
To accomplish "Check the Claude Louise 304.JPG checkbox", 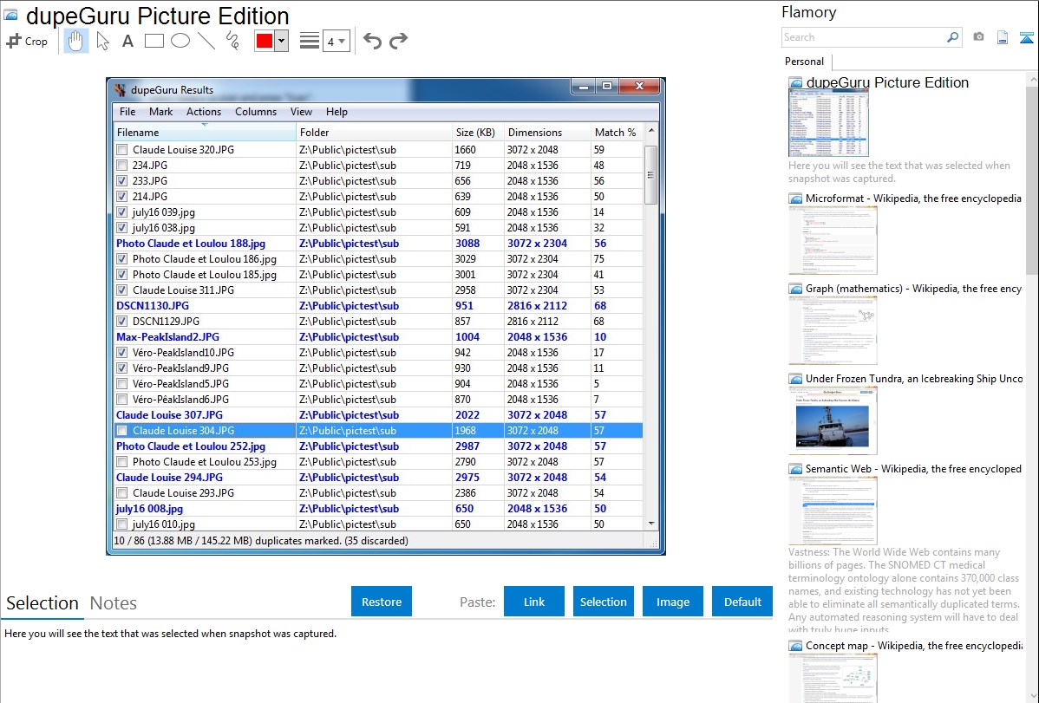I will click(x=122, y=431).
